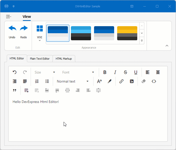
Task: Click the insert row above icon
Action: (x=47, y=90)
